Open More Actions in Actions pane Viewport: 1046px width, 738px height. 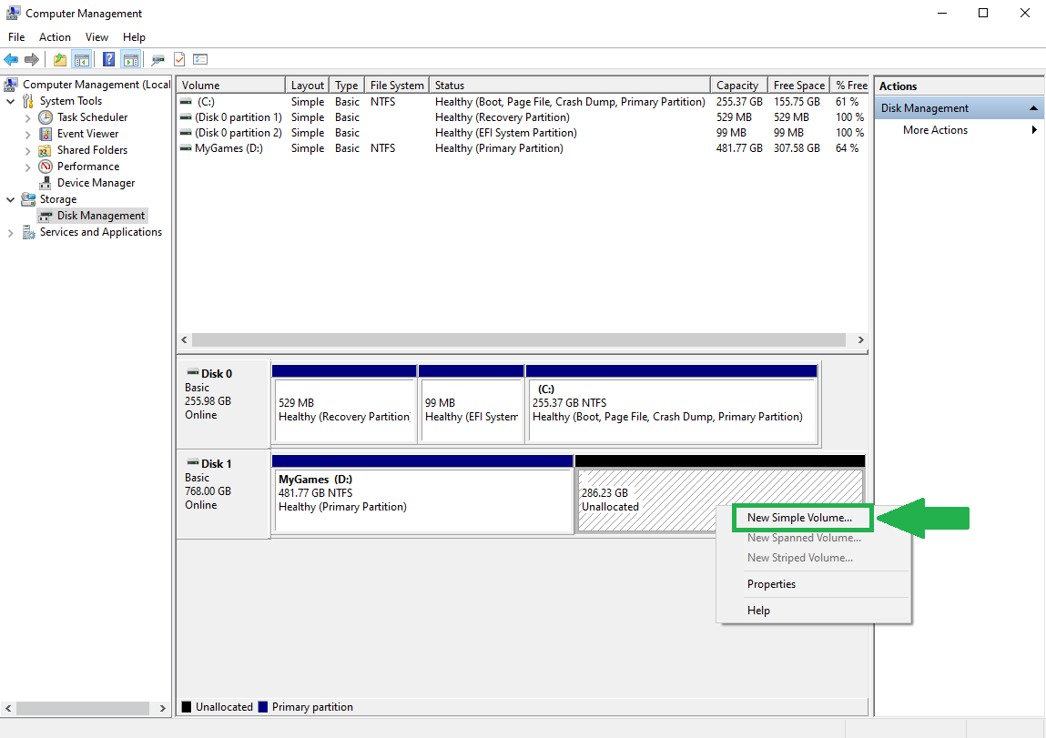click(935, 130)
